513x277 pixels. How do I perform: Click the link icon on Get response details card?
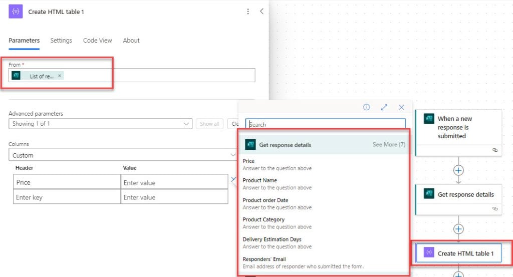coord(495,208)
